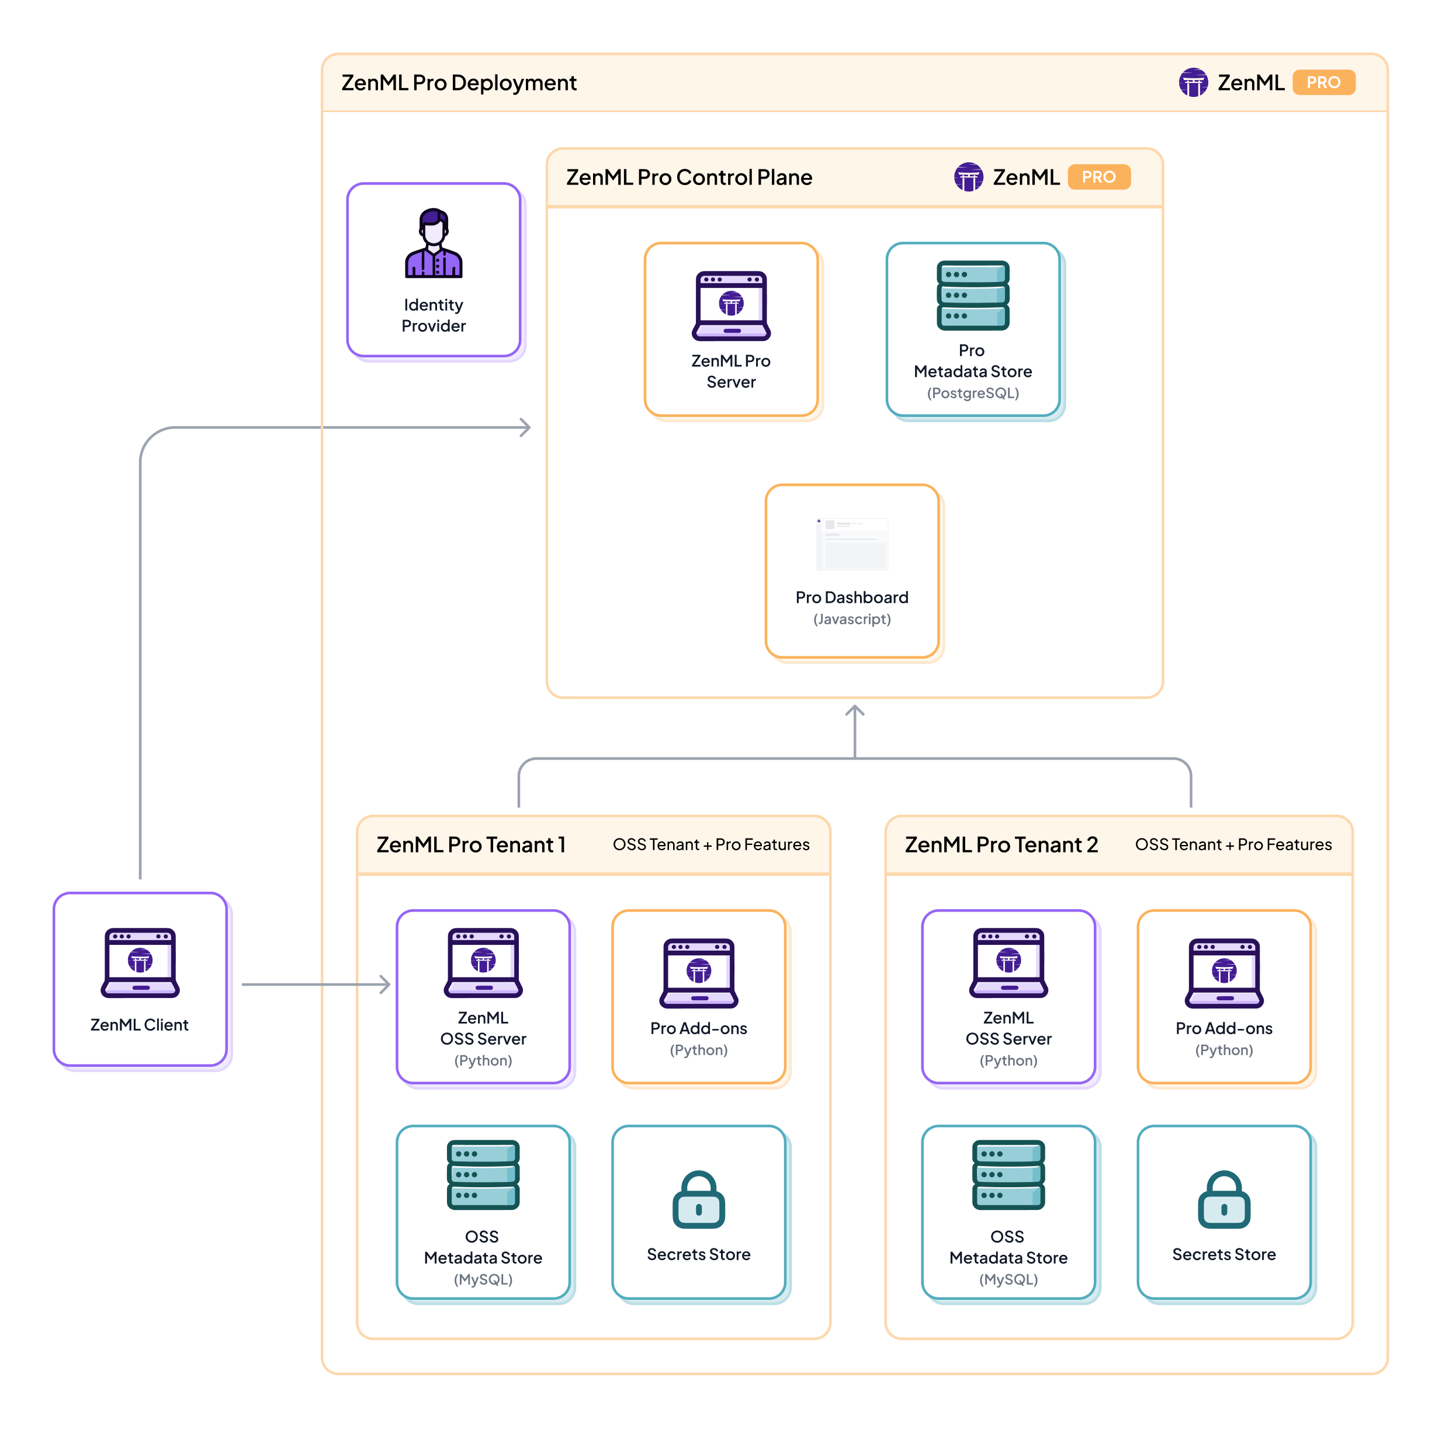Click the ZenML logo beside the PRO badge

[1195, 82]
